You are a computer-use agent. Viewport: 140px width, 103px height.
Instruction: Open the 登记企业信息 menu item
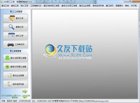(85, 6)
